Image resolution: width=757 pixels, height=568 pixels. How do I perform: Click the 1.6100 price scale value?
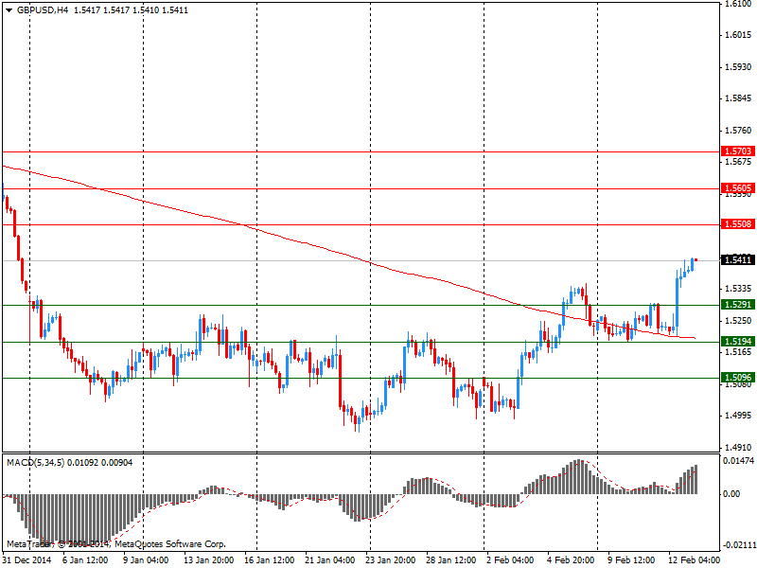point(738,4)
